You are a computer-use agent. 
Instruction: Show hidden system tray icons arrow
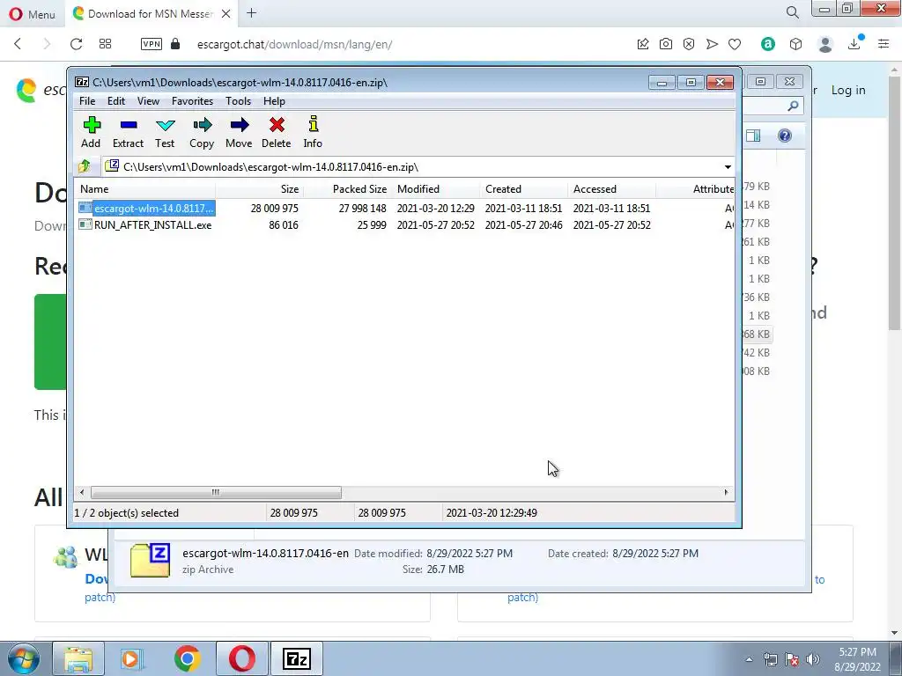[749, 659]
